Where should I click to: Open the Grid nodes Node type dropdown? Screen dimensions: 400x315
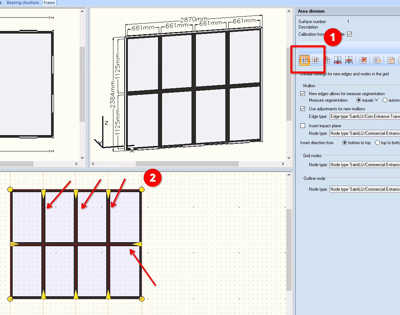(x=364, y=165)
